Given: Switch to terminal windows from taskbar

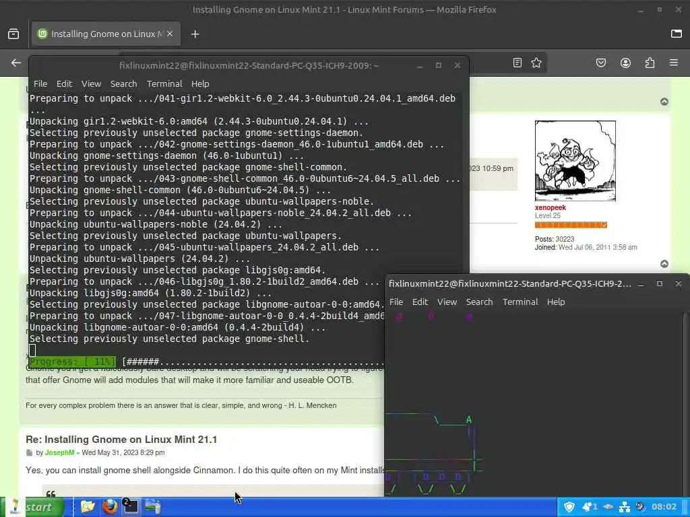Looking at the screenshot, I should point(130,507).
